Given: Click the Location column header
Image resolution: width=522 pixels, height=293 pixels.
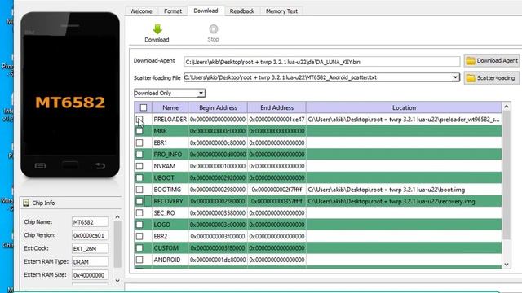Looking at the screenshot, I should pos(404,107).
